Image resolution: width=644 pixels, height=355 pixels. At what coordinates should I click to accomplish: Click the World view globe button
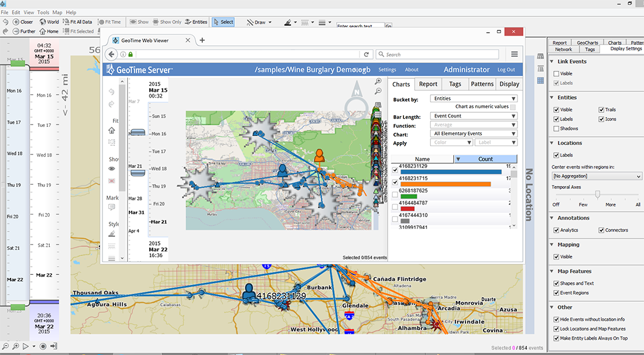click(49, 22)
